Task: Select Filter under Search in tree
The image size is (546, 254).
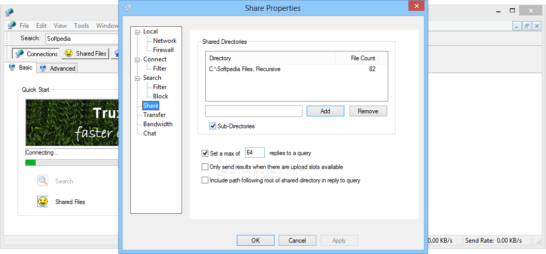Action: coord(160,87)
